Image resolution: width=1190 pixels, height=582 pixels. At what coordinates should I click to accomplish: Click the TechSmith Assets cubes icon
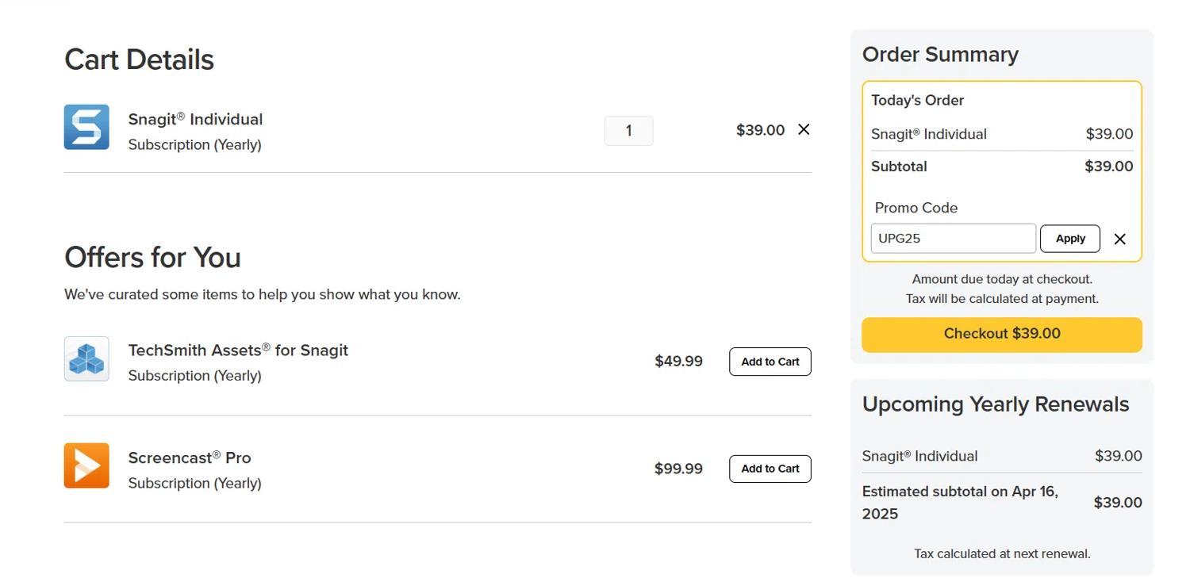[x=86, y=358]
